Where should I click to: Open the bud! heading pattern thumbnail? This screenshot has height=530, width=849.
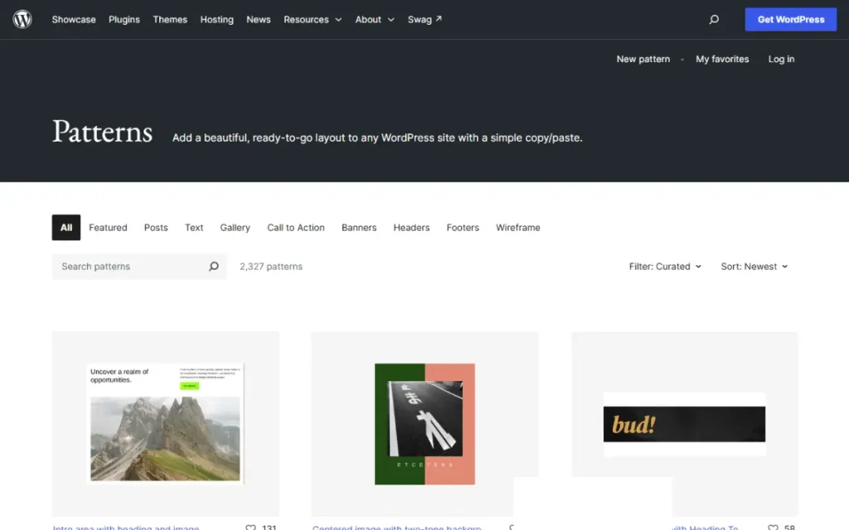click(684, 423)
